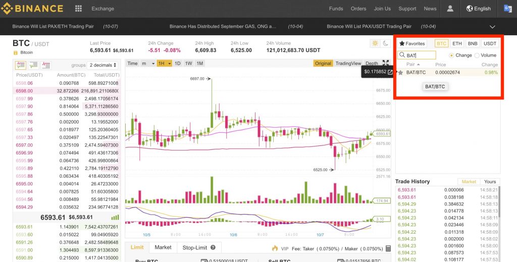Image resolution: width=517 pixels, height=262 pixels.
Task: Expand the announcements banner chevron
Action: pos(492,26)
